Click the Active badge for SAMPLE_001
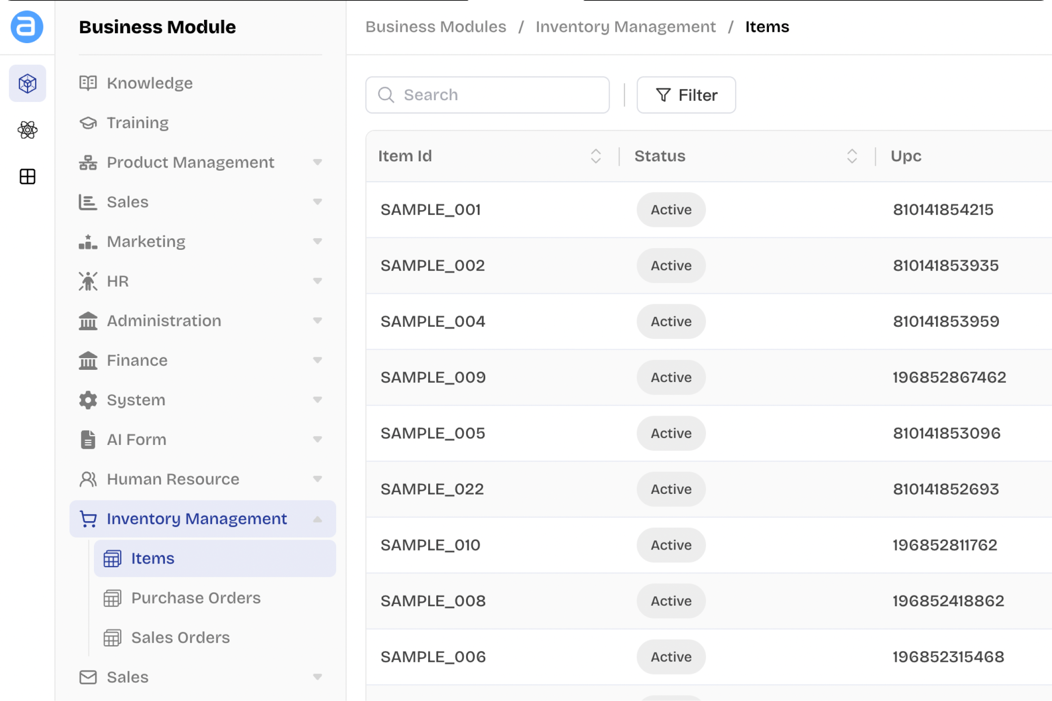Viewport: 1052px width, 701px height. coord(671,210)
